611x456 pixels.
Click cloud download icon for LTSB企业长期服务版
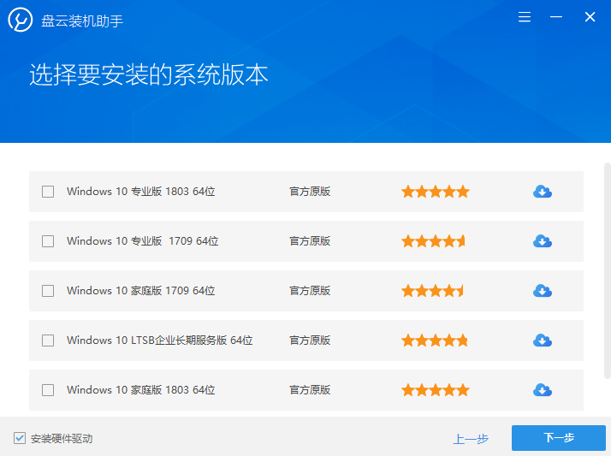pos(542,341)
